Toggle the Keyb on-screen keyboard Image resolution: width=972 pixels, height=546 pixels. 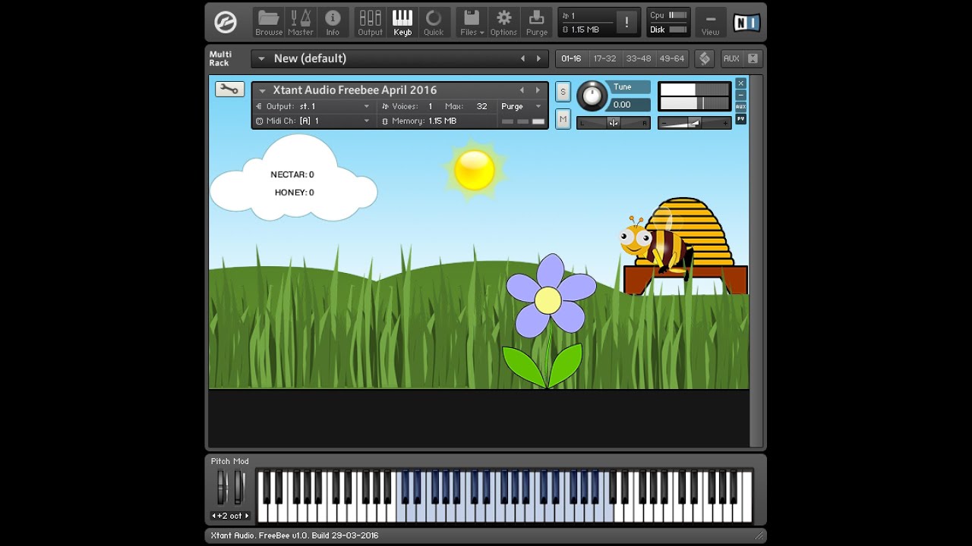point(402,23)
